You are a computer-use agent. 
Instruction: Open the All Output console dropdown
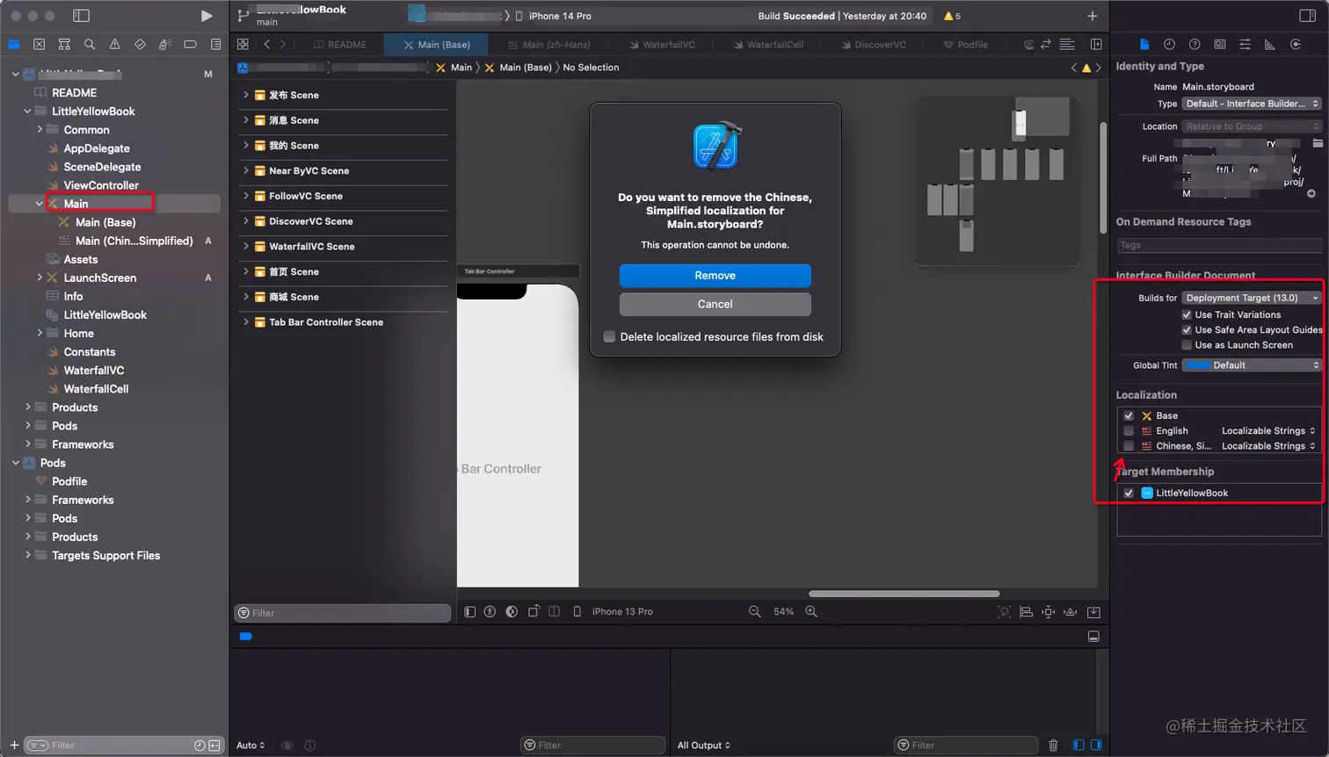703,746
